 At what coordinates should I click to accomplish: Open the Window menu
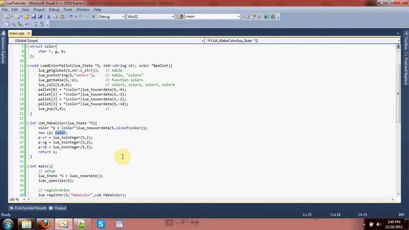click(83, 10)
